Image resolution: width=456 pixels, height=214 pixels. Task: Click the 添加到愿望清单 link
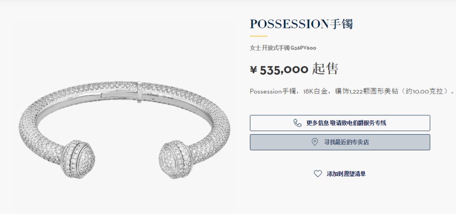click(346, 174)
